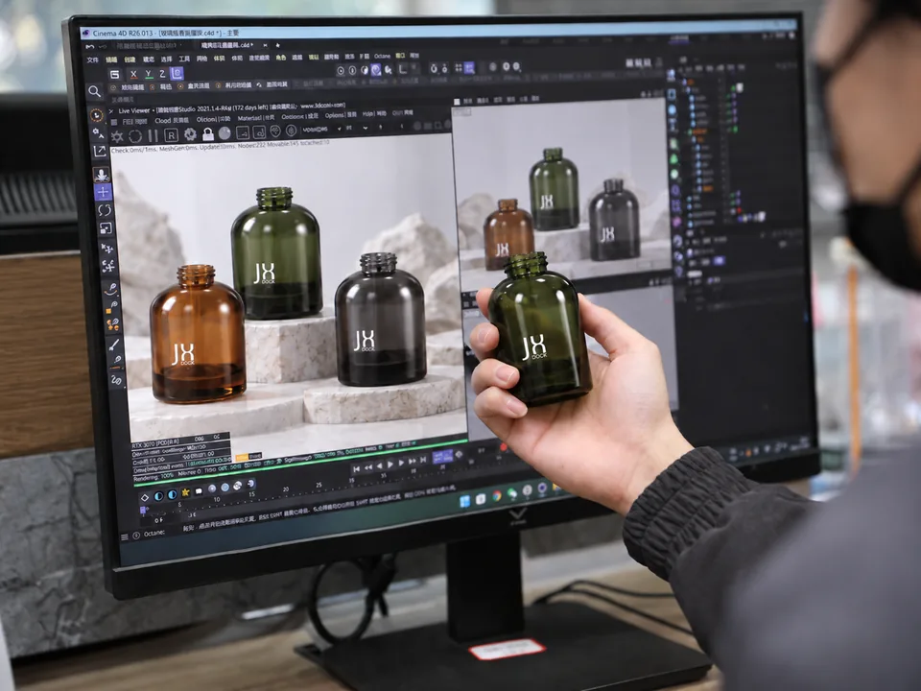Send scene with Live Viewer first gear icon
Screen dimensions: 921x691
pyautogui.click(x=117, y=137)
